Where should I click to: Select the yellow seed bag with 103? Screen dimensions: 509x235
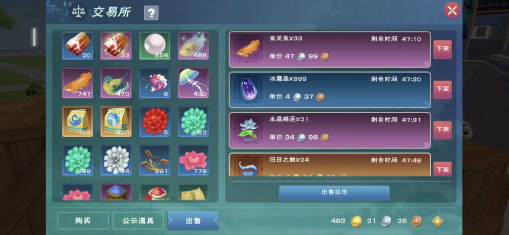pos(77,122)
